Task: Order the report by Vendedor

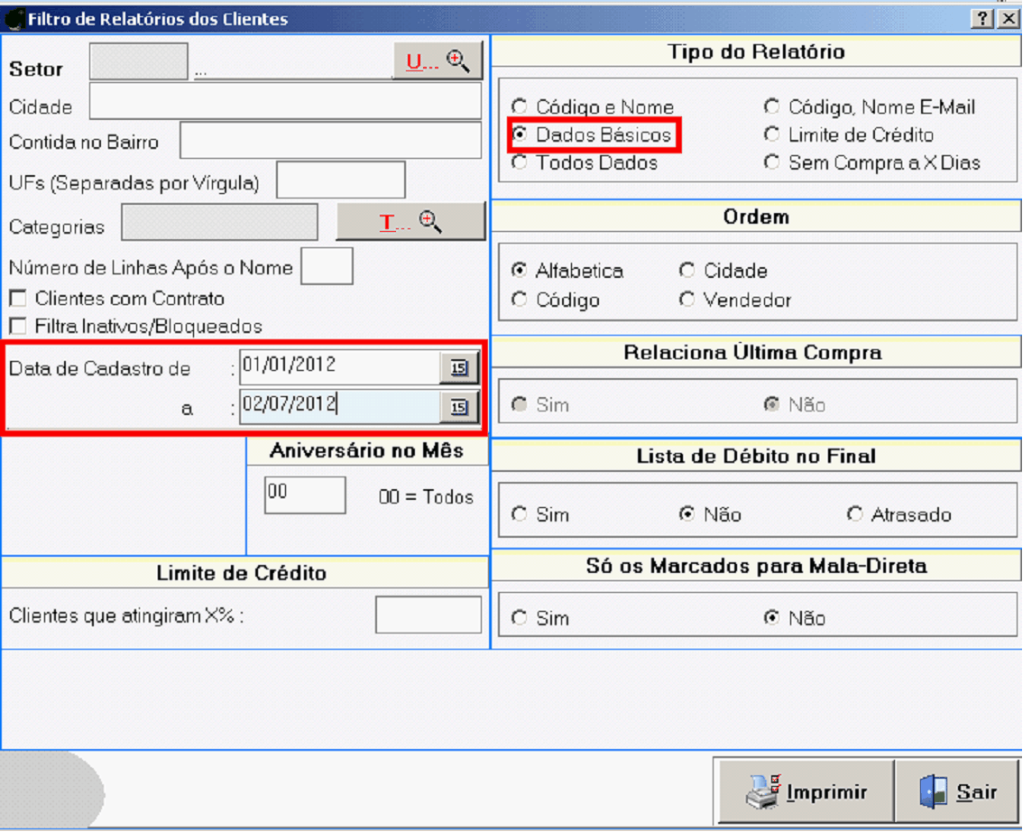Action: (x=687, y=300)
